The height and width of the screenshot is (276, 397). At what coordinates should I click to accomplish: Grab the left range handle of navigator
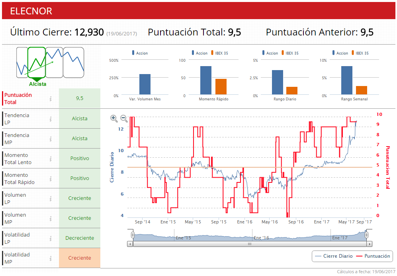(x=133, y=235)
